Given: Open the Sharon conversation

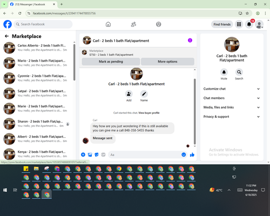Looking at the screenshot, I should point(37,124).
